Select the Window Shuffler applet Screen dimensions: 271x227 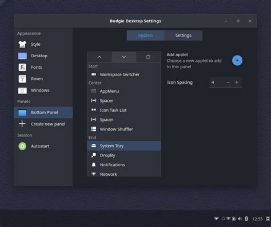tap(124, 129)
